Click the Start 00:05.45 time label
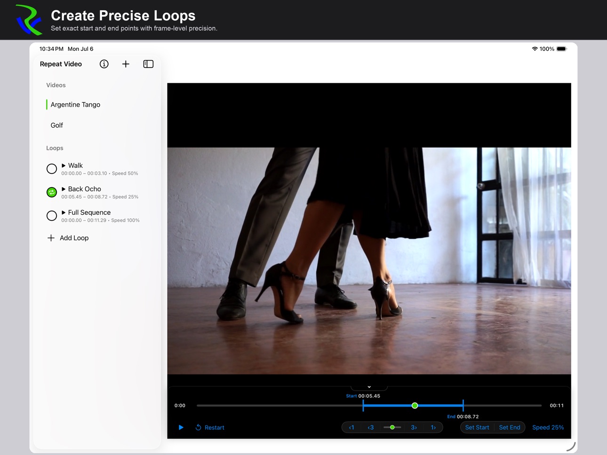The image size is (607, 455). click(x=363, y=396)
